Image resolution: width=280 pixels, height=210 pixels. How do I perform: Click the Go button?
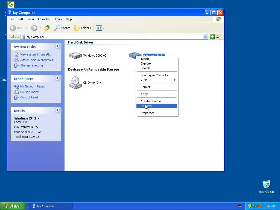(215, 37)
